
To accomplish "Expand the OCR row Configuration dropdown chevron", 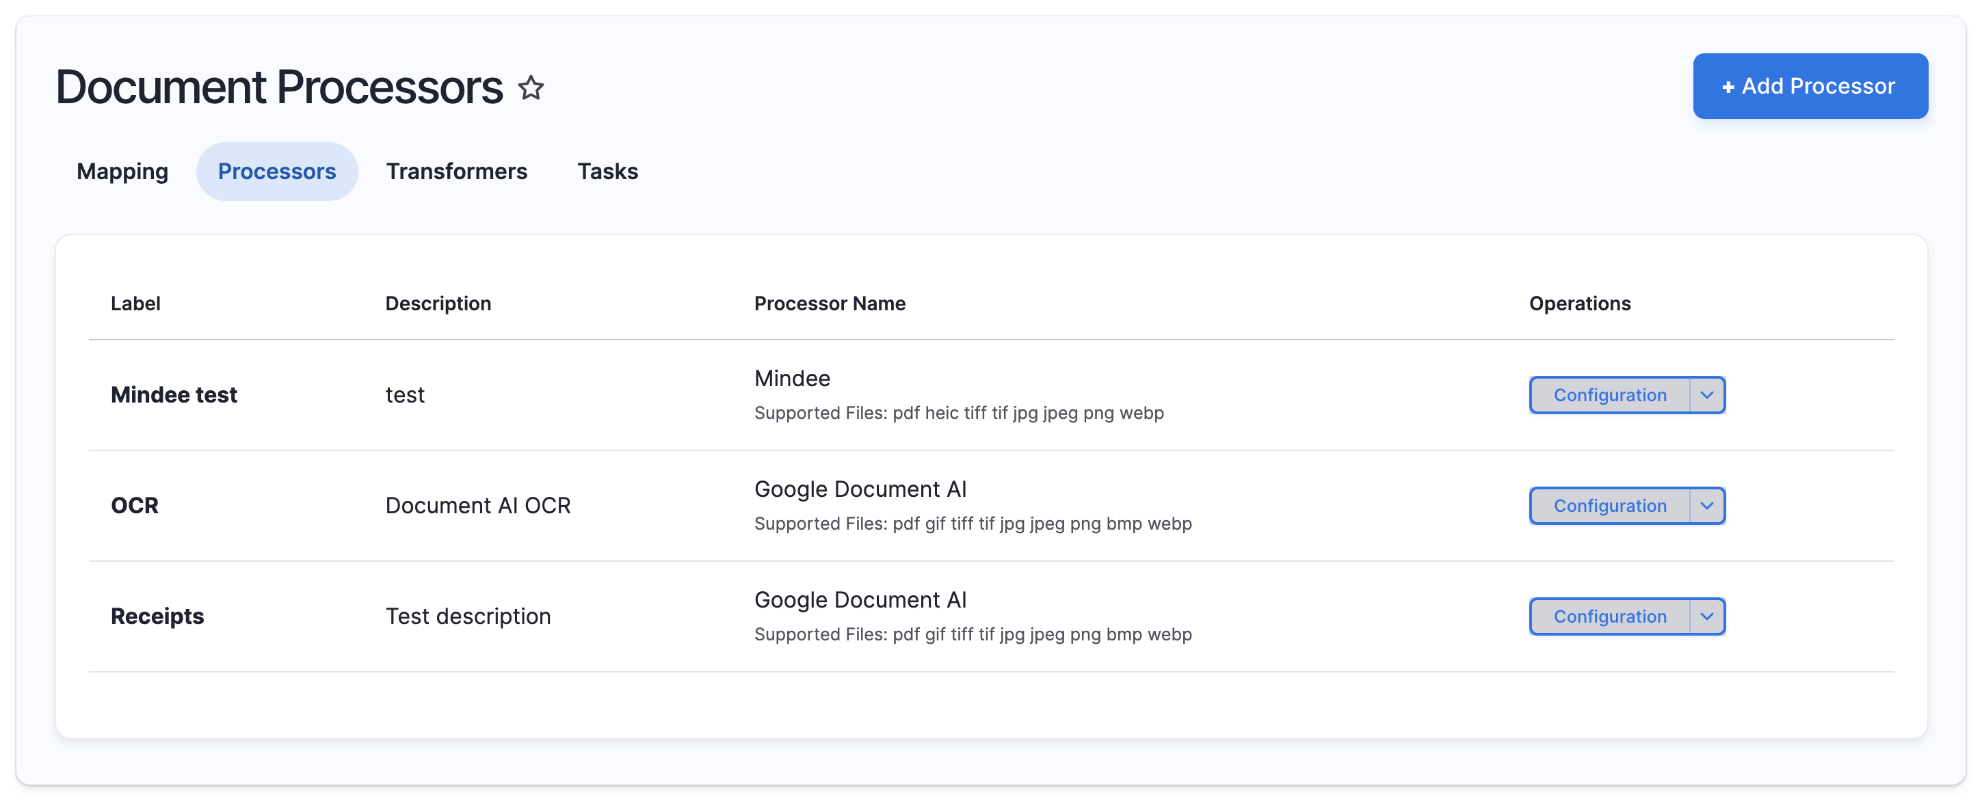I will tap(1706, 505).
